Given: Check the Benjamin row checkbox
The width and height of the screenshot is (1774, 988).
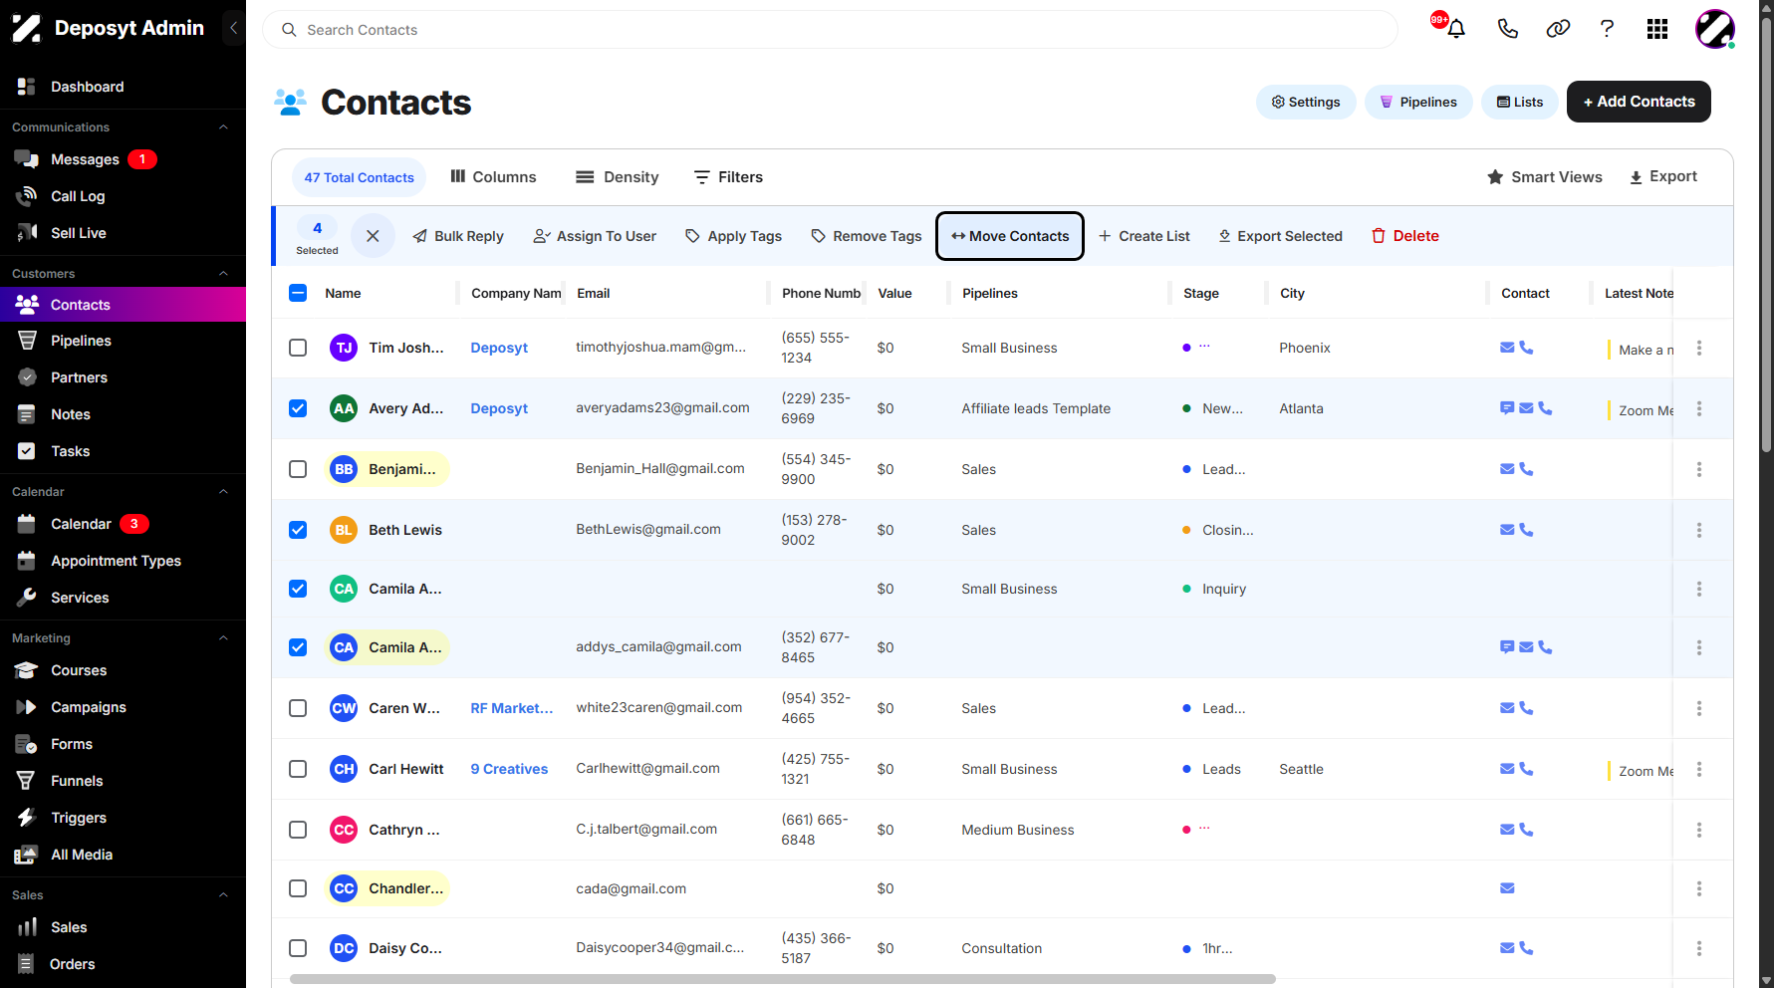Looking at the screenshot, I should [x=298, y=469].
